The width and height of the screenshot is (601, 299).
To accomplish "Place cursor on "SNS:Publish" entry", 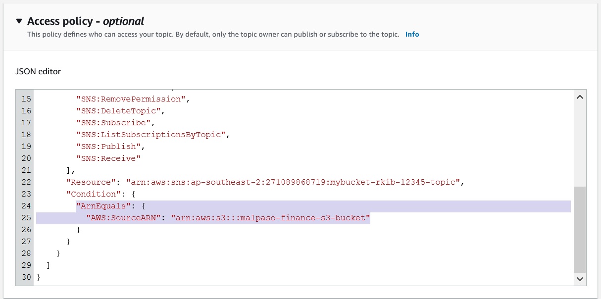I will 108,147.
